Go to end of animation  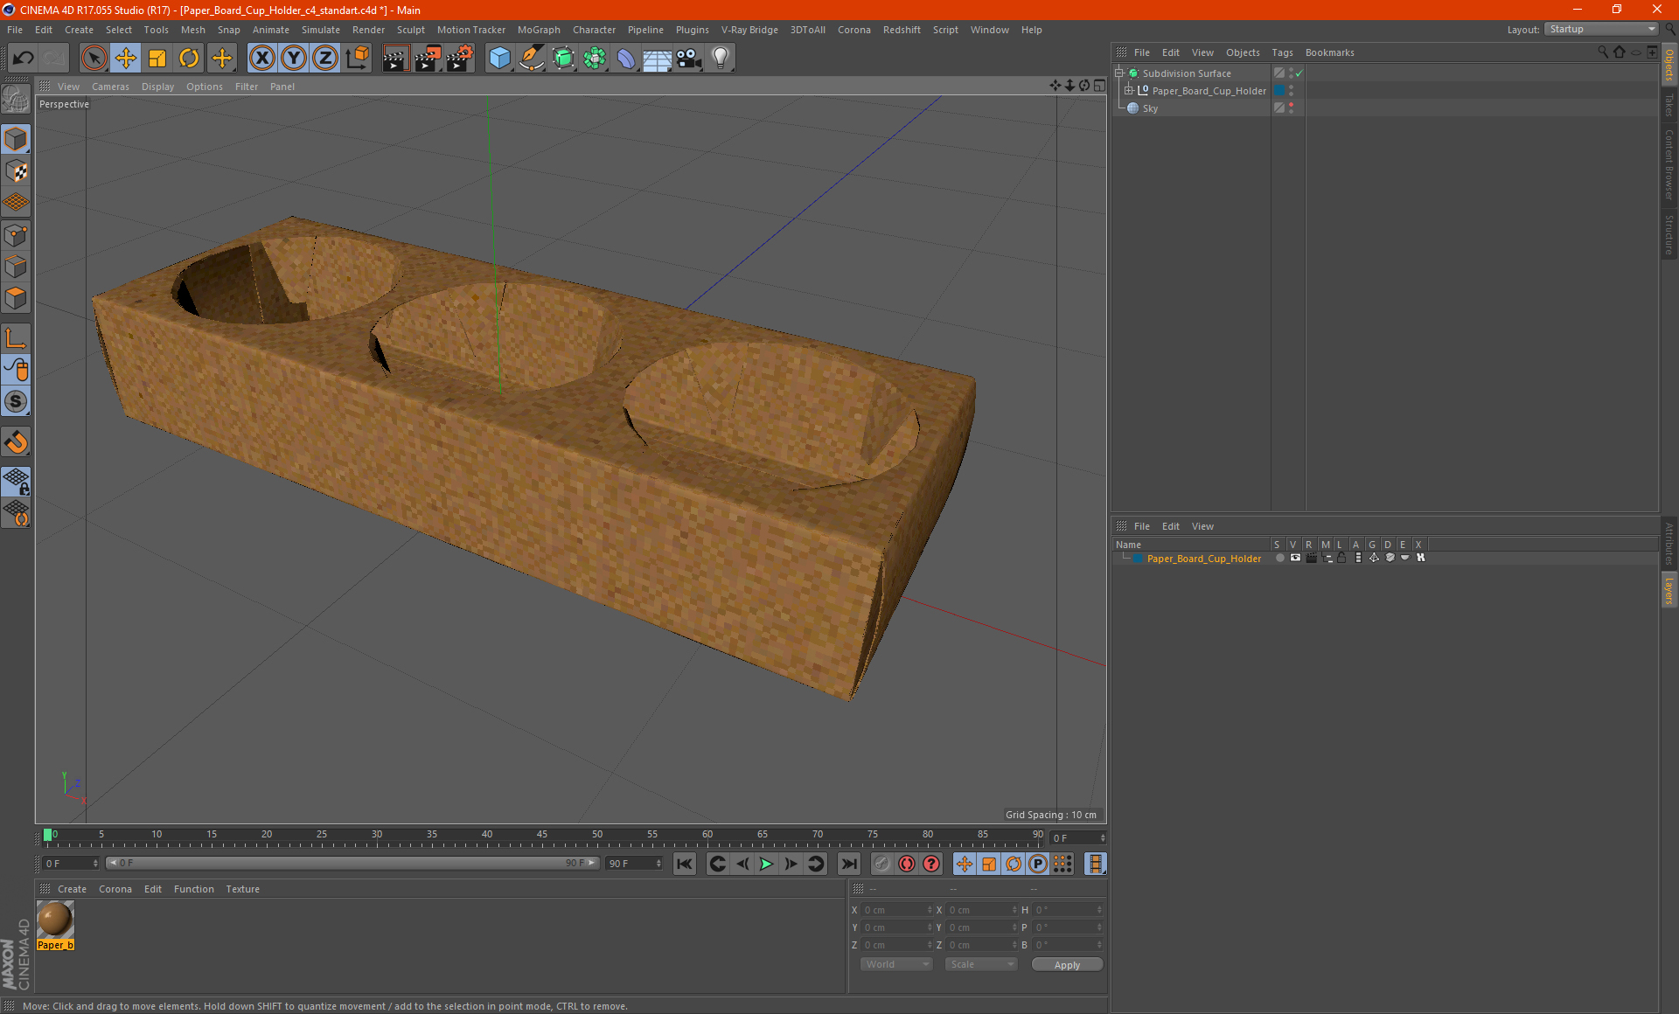tap(848, 864)
